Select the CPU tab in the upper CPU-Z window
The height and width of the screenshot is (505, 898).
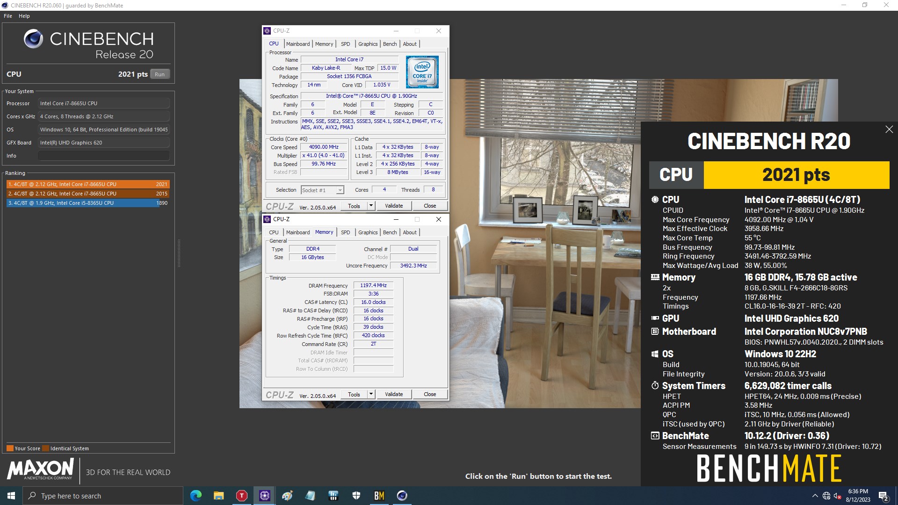[274, 43]
